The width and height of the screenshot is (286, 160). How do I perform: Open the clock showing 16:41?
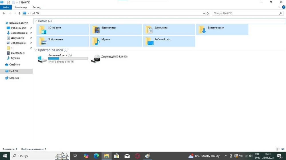click(x=268, y=156)
